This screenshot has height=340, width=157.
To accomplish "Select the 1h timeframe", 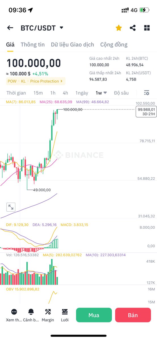I will pos(53,93).
